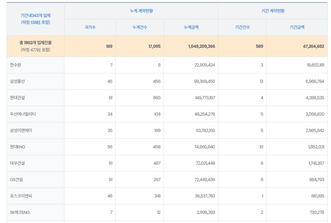Sort by the 누계건수 column header
331x223 pixels.
(x=140, y=27)
